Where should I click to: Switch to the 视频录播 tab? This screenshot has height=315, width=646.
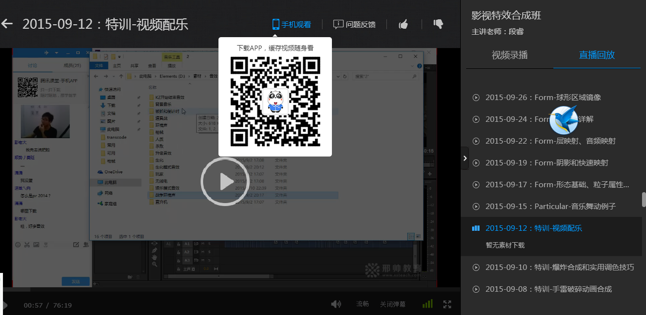coord(509,55)
